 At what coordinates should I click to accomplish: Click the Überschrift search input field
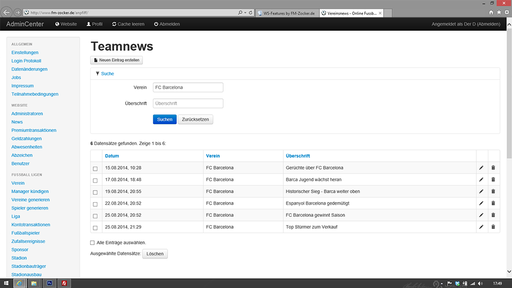188,104
